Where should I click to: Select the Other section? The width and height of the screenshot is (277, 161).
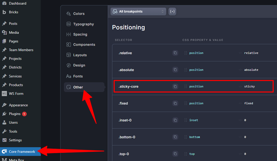(84, 87)
